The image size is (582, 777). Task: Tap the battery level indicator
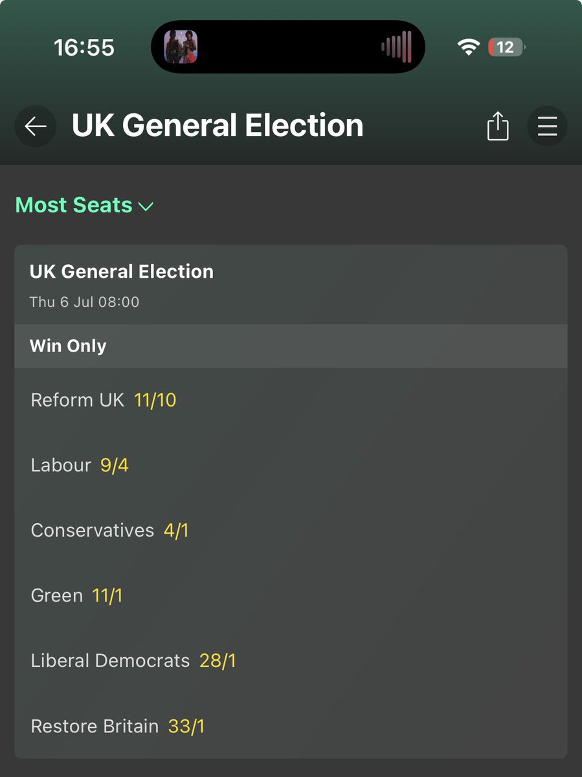[506, 47]
